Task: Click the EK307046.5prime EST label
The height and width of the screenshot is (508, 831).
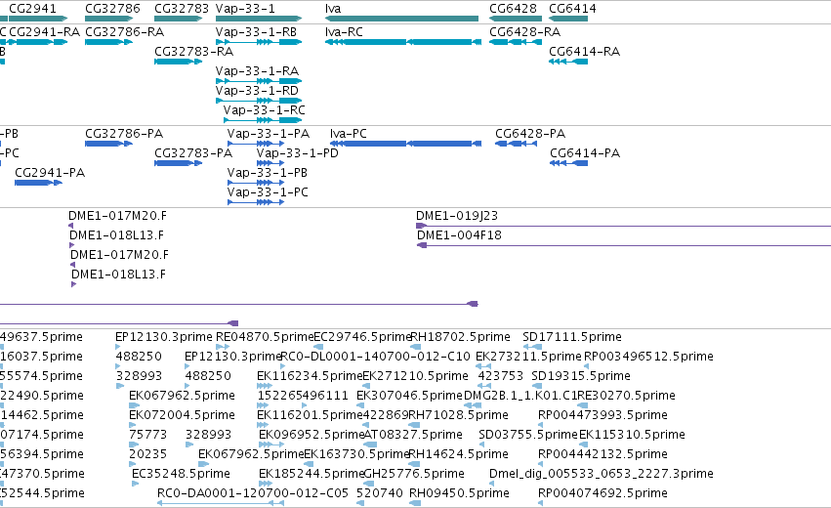Action: click(409, 396)
